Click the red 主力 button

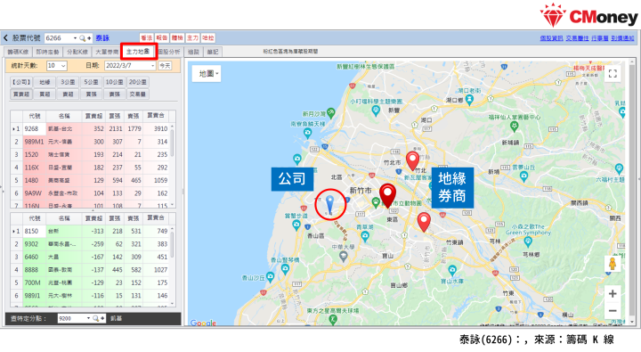click(x=192, y=38)
